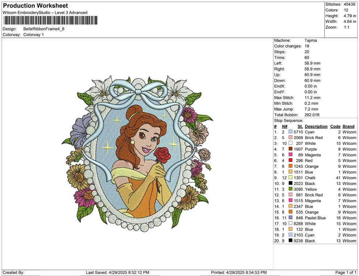Screen dimensions: 359x276
Task: Click the Purple swatch in stop row 4
Action: [290, 149]
